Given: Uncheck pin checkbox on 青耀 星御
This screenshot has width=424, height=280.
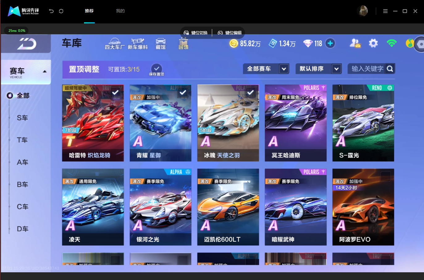Looking at the screenshot, I should (x=183, y=92).
